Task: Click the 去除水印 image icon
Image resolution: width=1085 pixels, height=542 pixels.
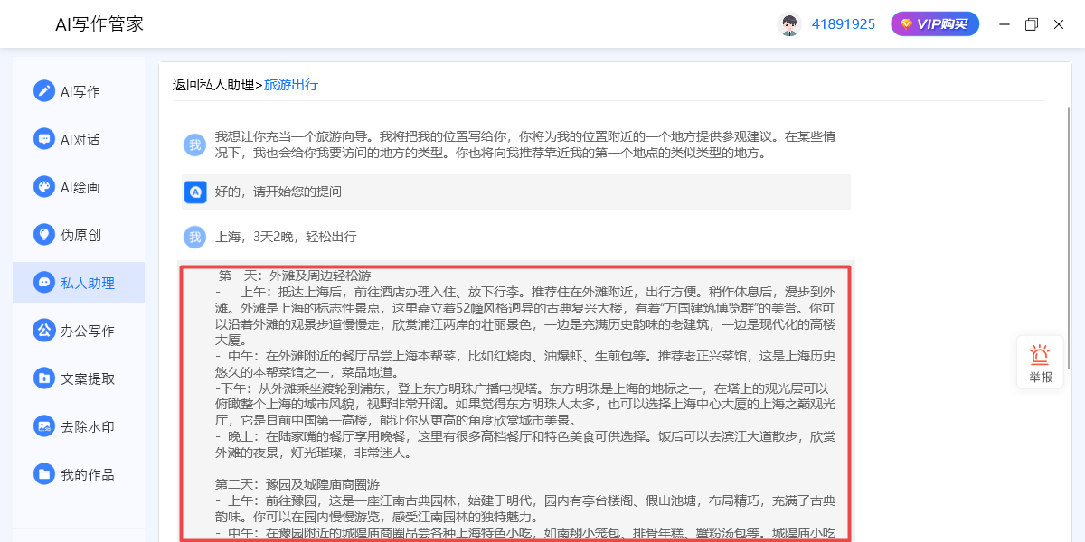Action: 43,426
